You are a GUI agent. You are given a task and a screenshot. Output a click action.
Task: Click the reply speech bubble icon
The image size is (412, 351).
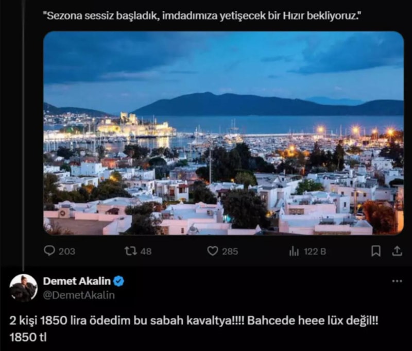click(x=49, y=251)
